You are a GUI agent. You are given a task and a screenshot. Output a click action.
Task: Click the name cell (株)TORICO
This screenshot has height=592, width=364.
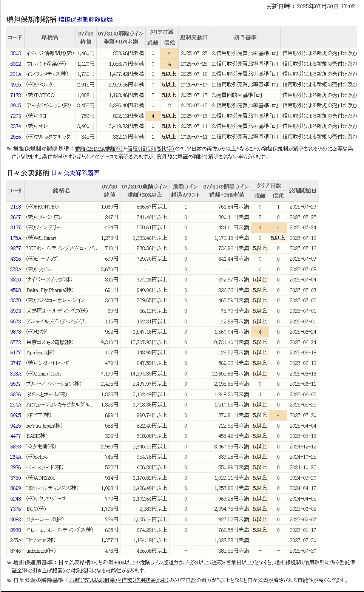[x=50, y=95]
